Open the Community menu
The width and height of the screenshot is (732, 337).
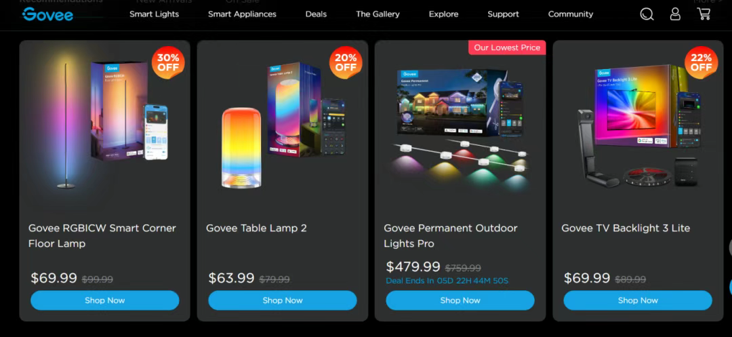point(571,14)
